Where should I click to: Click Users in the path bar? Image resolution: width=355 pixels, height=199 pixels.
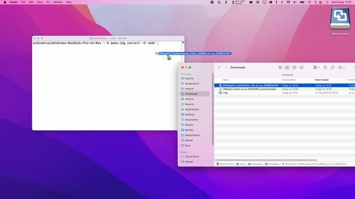point(241,164)
